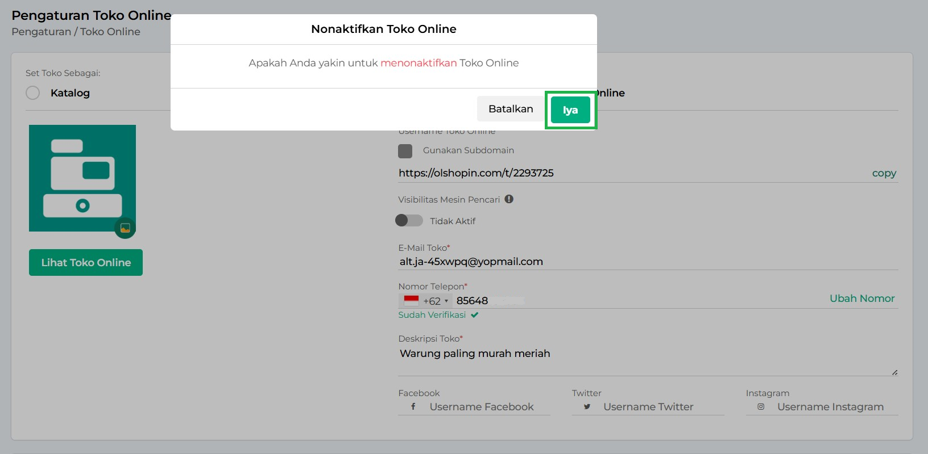
Task: Toggle the Visibilitas Mesin Pencari switch
Action: coord(409,221)
